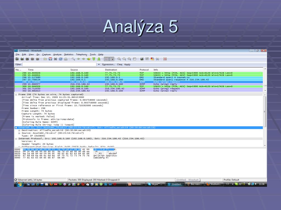The height and width of the screenshot is (210, 281).
Task: Save this capture file as
Action: 50,59
